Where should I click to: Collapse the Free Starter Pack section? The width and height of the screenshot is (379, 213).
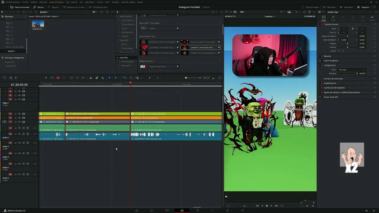(x=220, y=36)
